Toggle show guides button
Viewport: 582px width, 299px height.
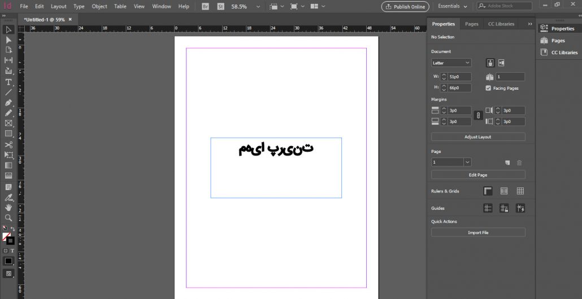[488, 208]
